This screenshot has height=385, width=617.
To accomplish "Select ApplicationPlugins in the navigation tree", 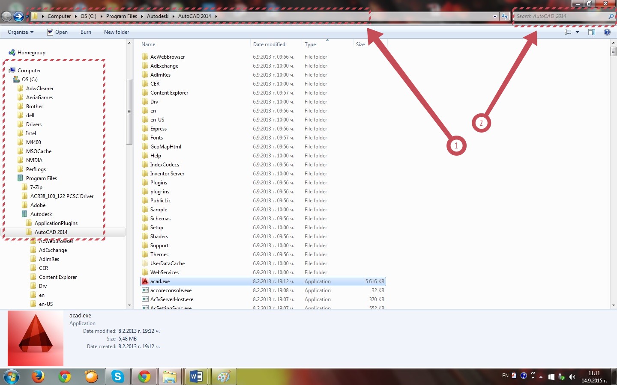I will point(56,223).
